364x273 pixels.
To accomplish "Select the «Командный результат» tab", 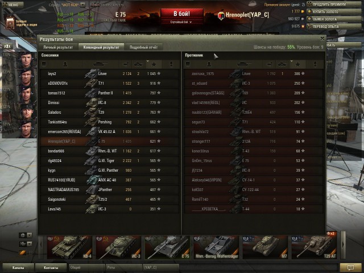I will [x=101, y=47].
